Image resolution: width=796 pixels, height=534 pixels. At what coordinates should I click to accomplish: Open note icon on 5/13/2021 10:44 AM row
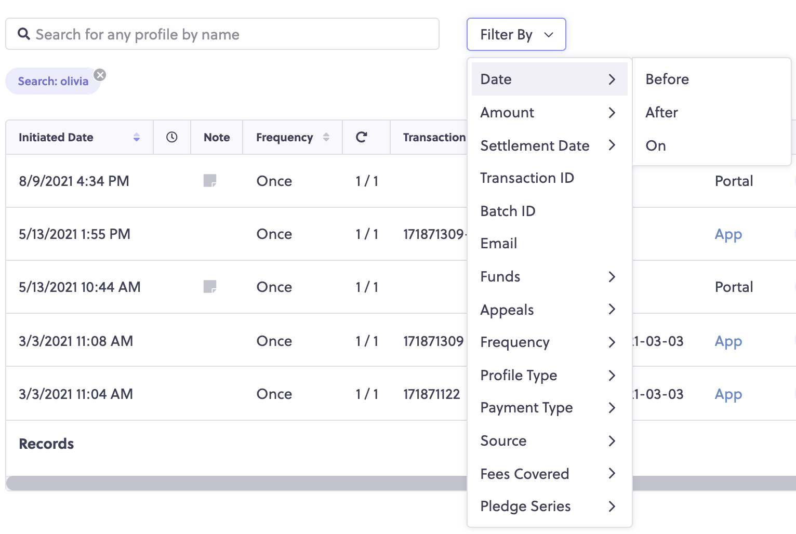(210, 287)
